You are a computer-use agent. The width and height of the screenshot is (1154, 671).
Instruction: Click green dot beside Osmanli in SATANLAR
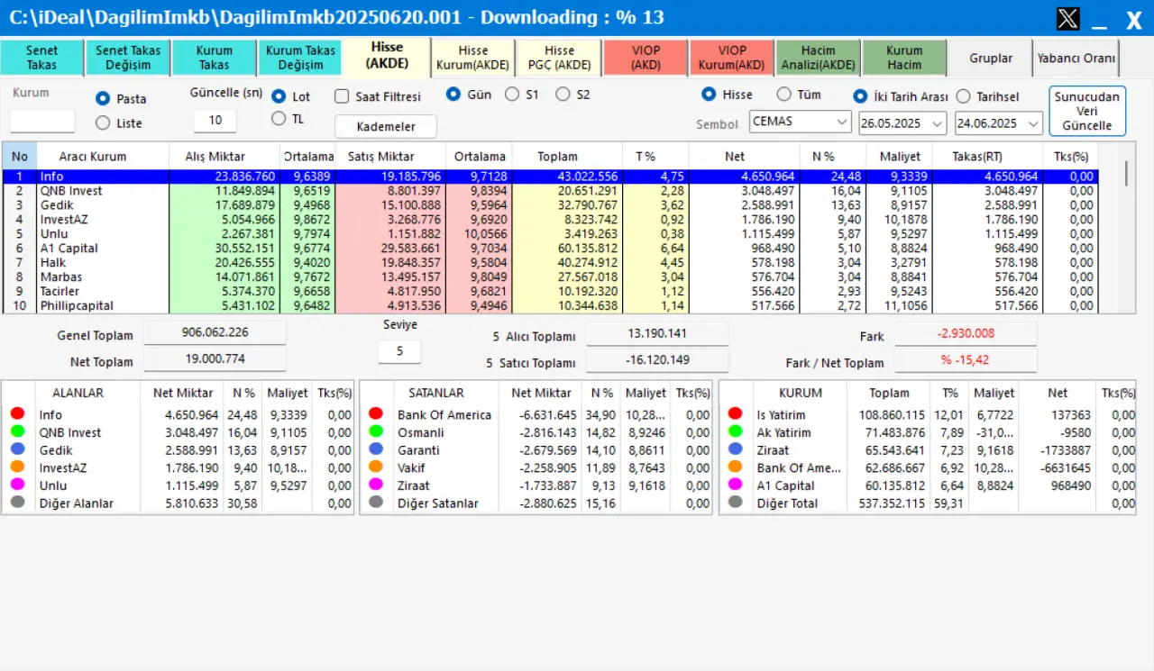point(375,432)
